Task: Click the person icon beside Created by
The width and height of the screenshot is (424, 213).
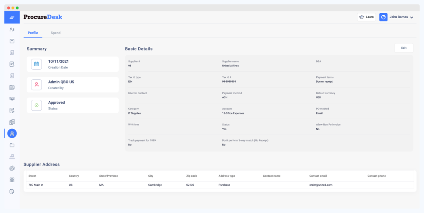Action: click(36, 85)
